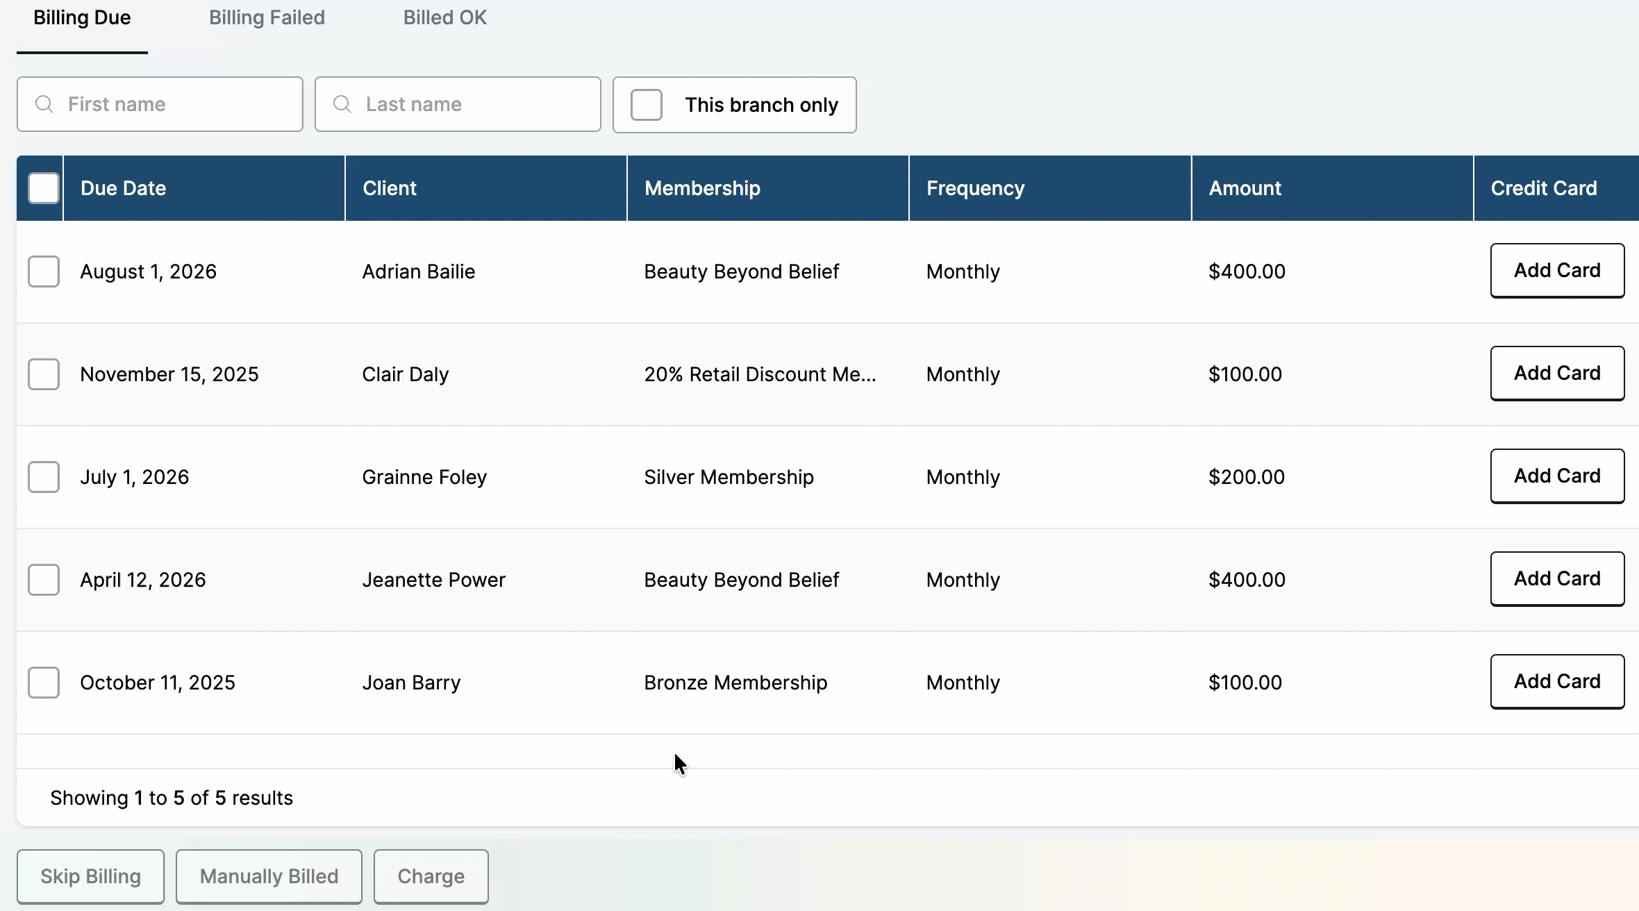Check the select-all checkbox in table header
1639x911 pixels.
coord(44,188)
